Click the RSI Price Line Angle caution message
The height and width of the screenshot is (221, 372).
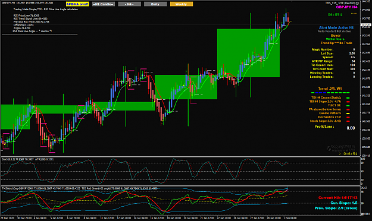32,31
